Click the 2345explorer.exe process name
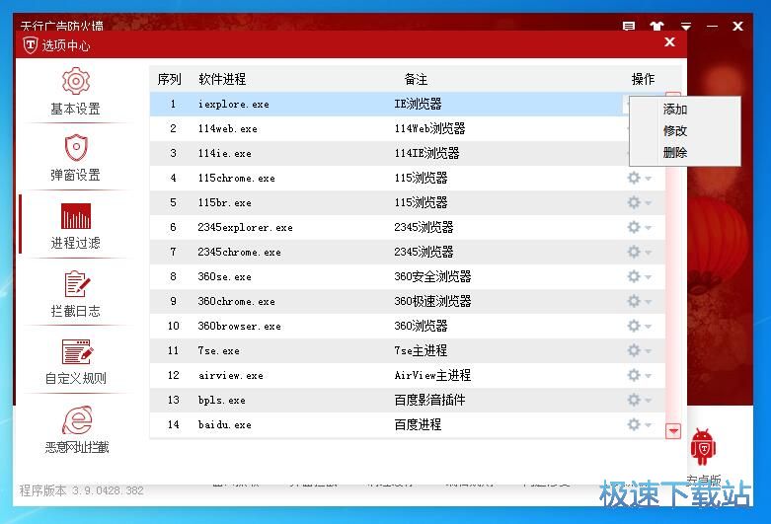Screen dimensions: 771x524 click(x=246, y=227)
